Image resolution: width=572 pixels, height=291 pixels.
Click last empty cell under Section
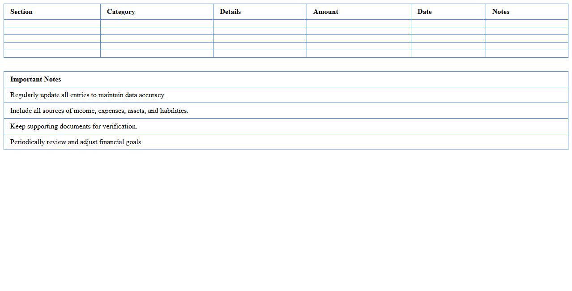point(52,54)
